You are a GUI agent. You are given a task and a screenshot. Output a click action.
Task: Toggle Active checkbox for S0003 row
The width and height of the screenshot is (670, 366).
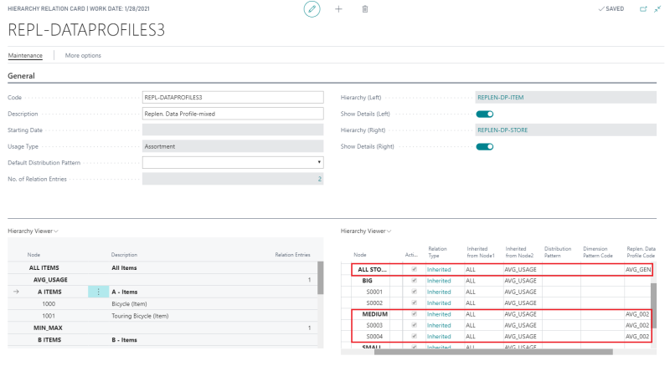coord(414,325)
